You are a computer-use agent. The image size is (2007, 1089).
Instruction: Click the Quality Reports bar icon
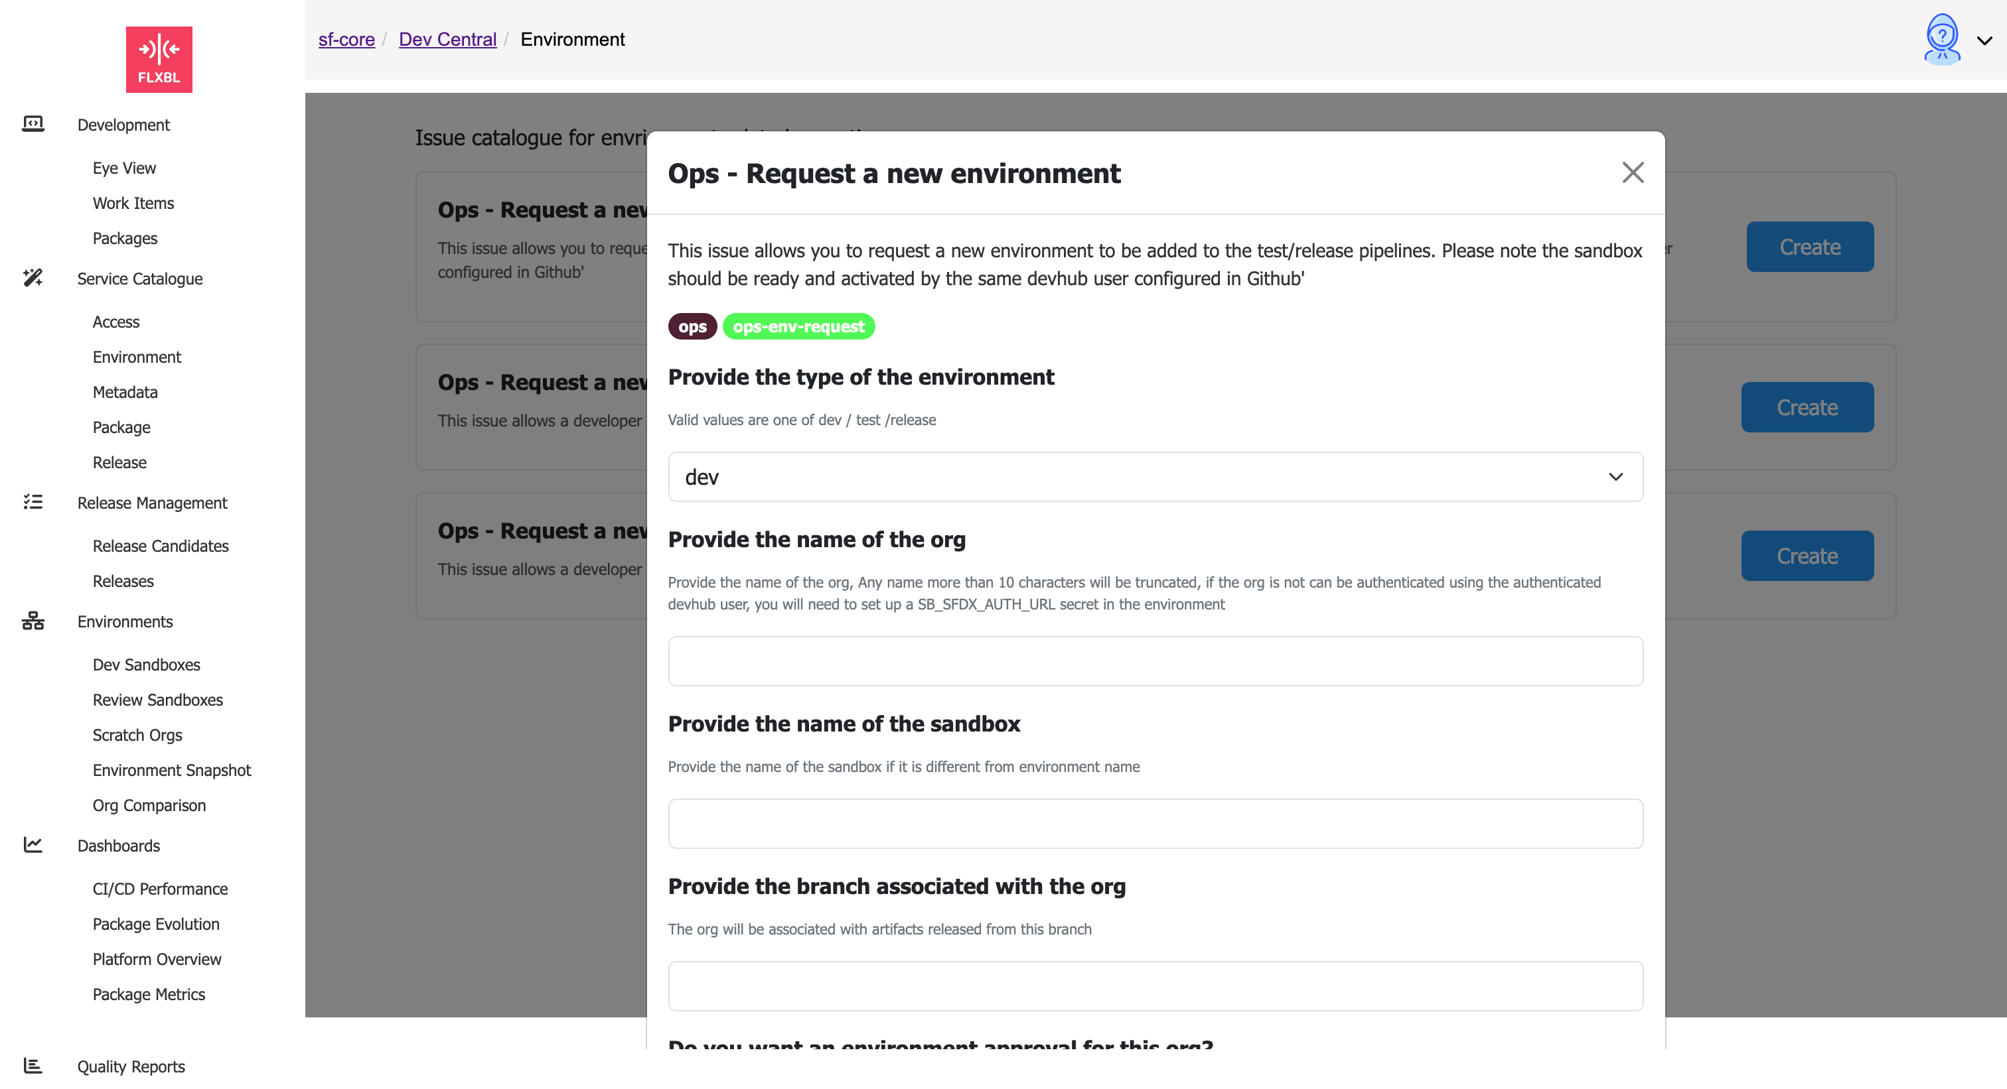[x=33, y=1066]
